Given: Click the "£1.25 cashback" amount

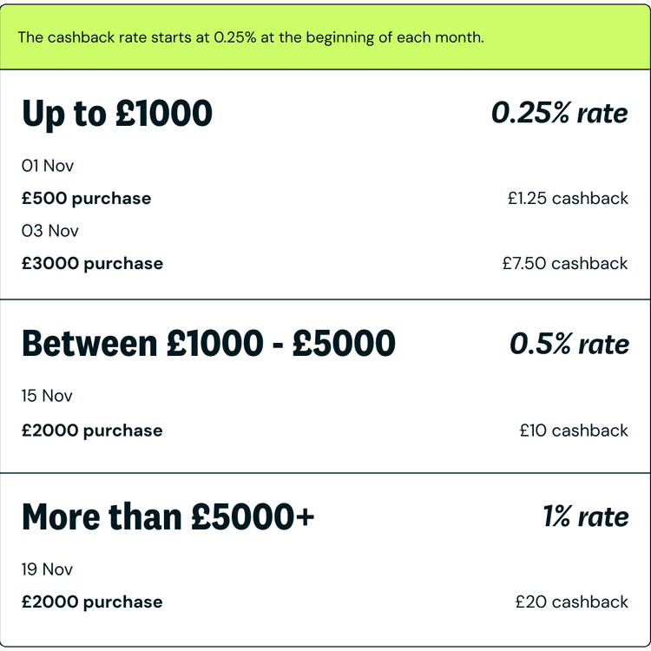Looking at the screenshot, I should click(x=568, y=198).
